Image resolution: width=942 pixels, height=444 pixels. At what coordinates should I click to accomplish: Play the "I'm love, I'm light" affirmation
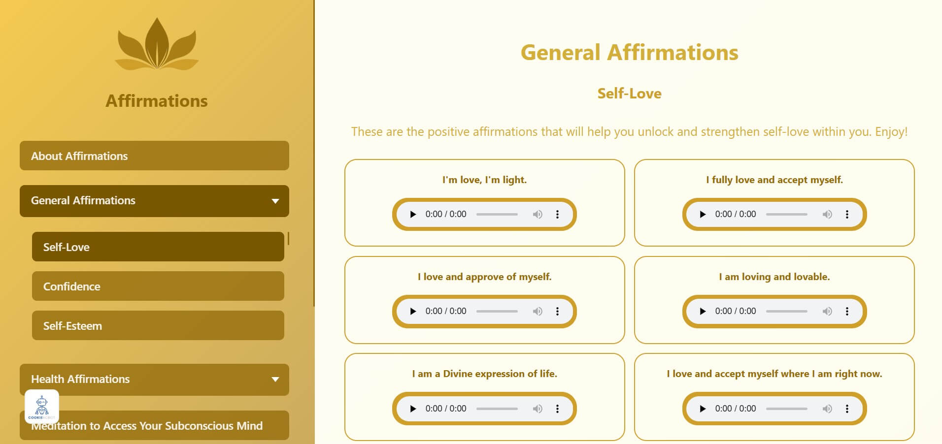click(x=414, y=214)
